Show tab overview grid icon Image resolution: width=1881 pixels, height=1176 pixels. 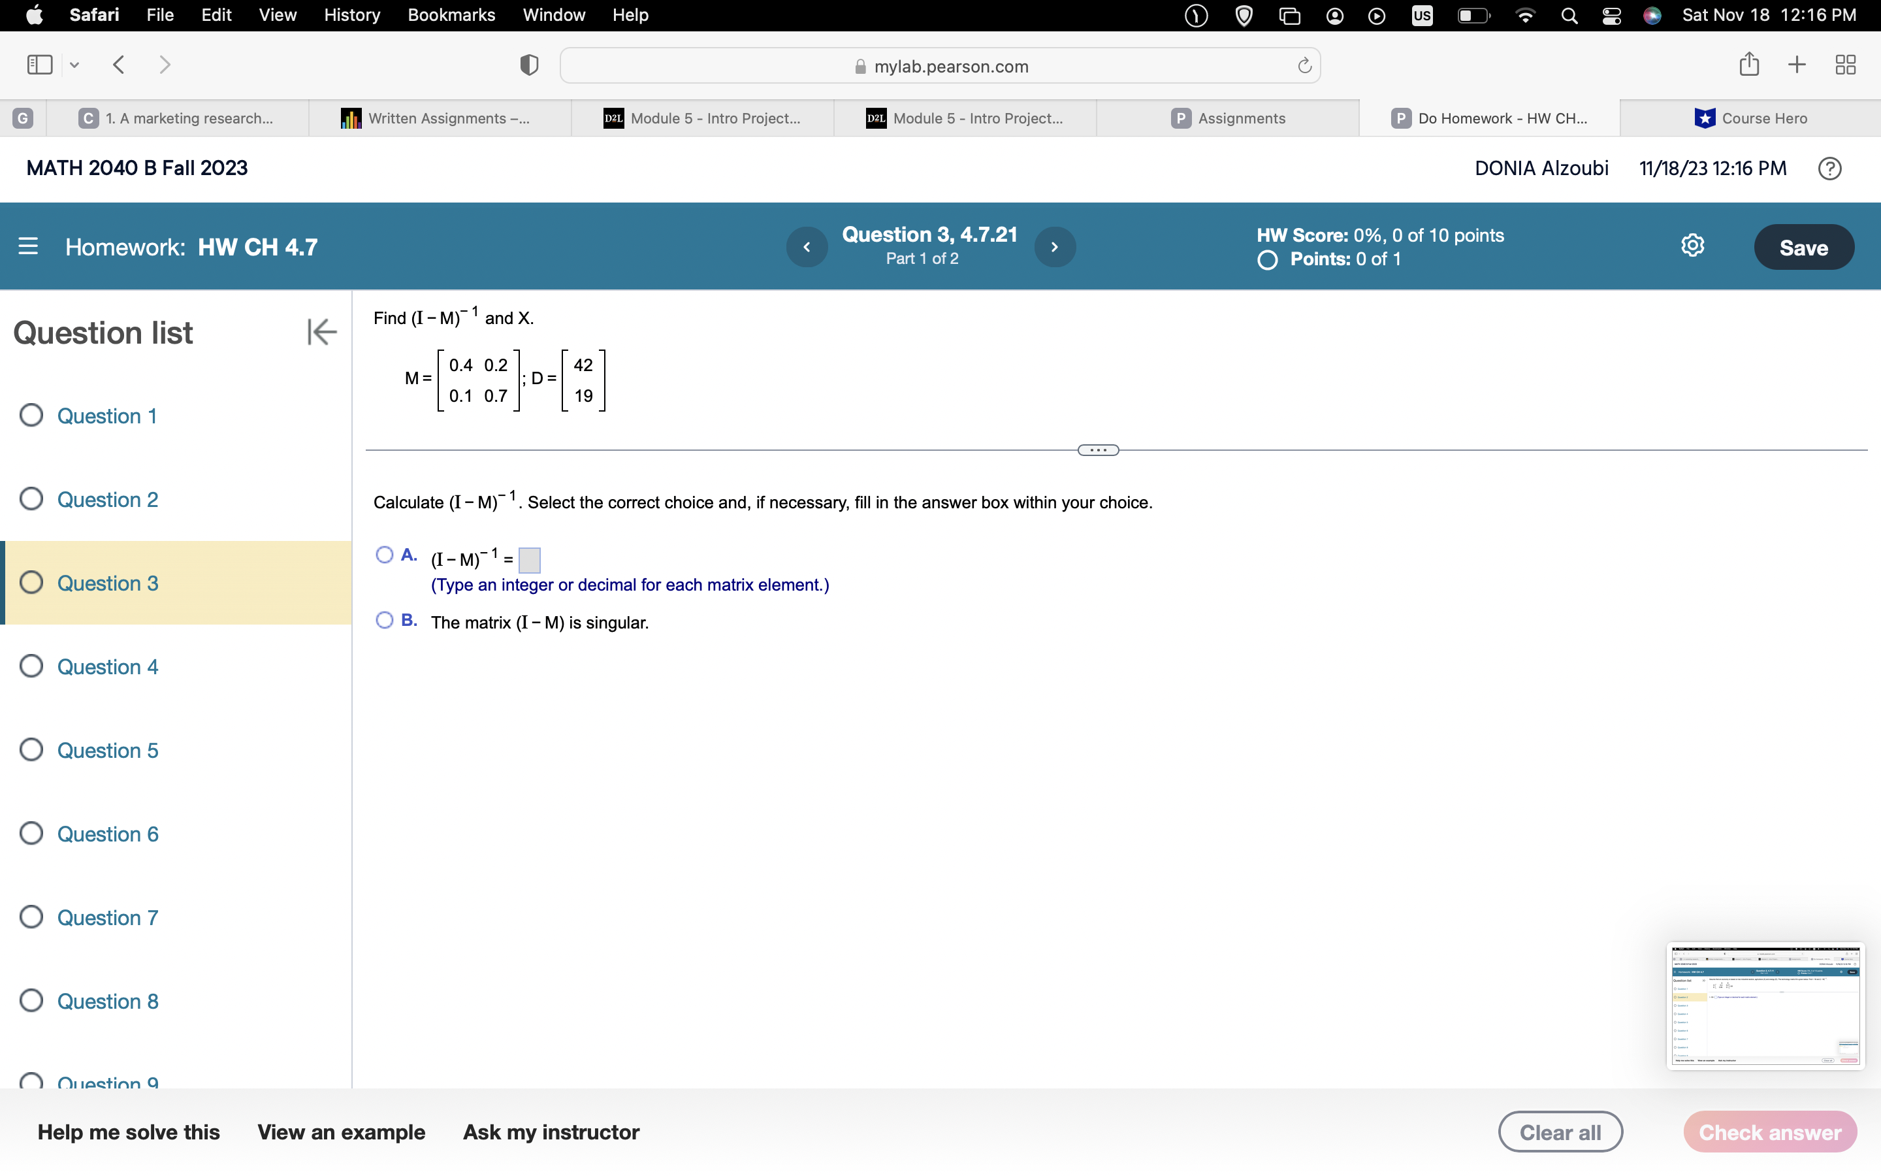1845,65
